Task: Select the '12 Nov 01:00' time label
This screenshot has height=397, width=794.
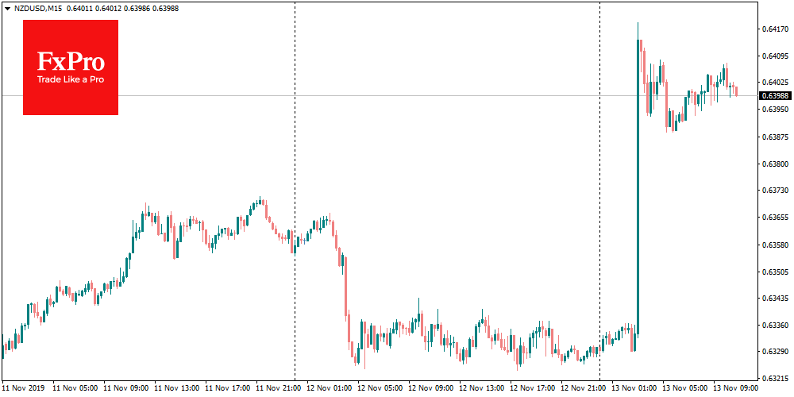Action: click(x=328, y=389)
